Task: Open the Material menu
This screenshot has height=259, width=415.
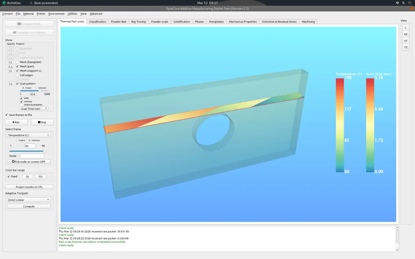Action: [28, 14]
